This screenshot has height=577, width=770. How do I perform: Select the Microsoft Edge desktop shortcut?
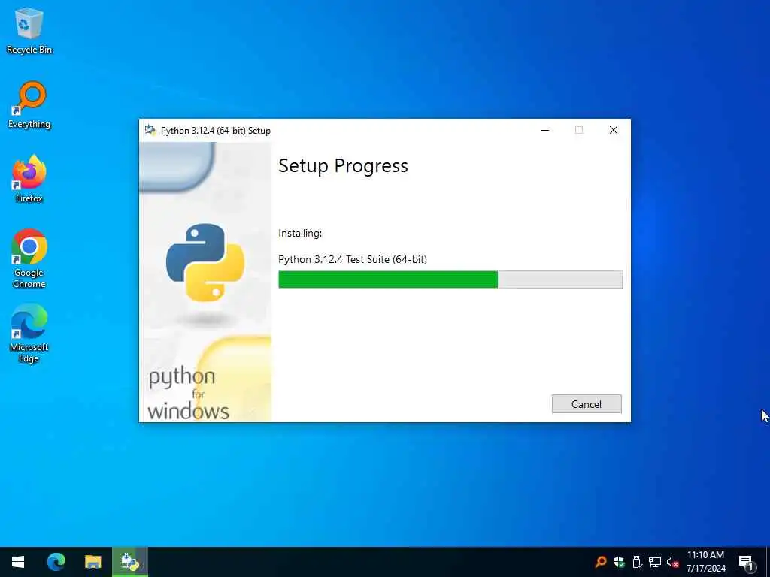(29, 333)
